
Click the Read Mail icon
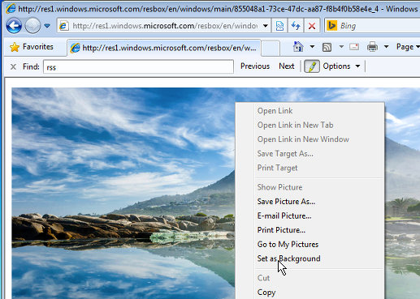click(354, 47)
